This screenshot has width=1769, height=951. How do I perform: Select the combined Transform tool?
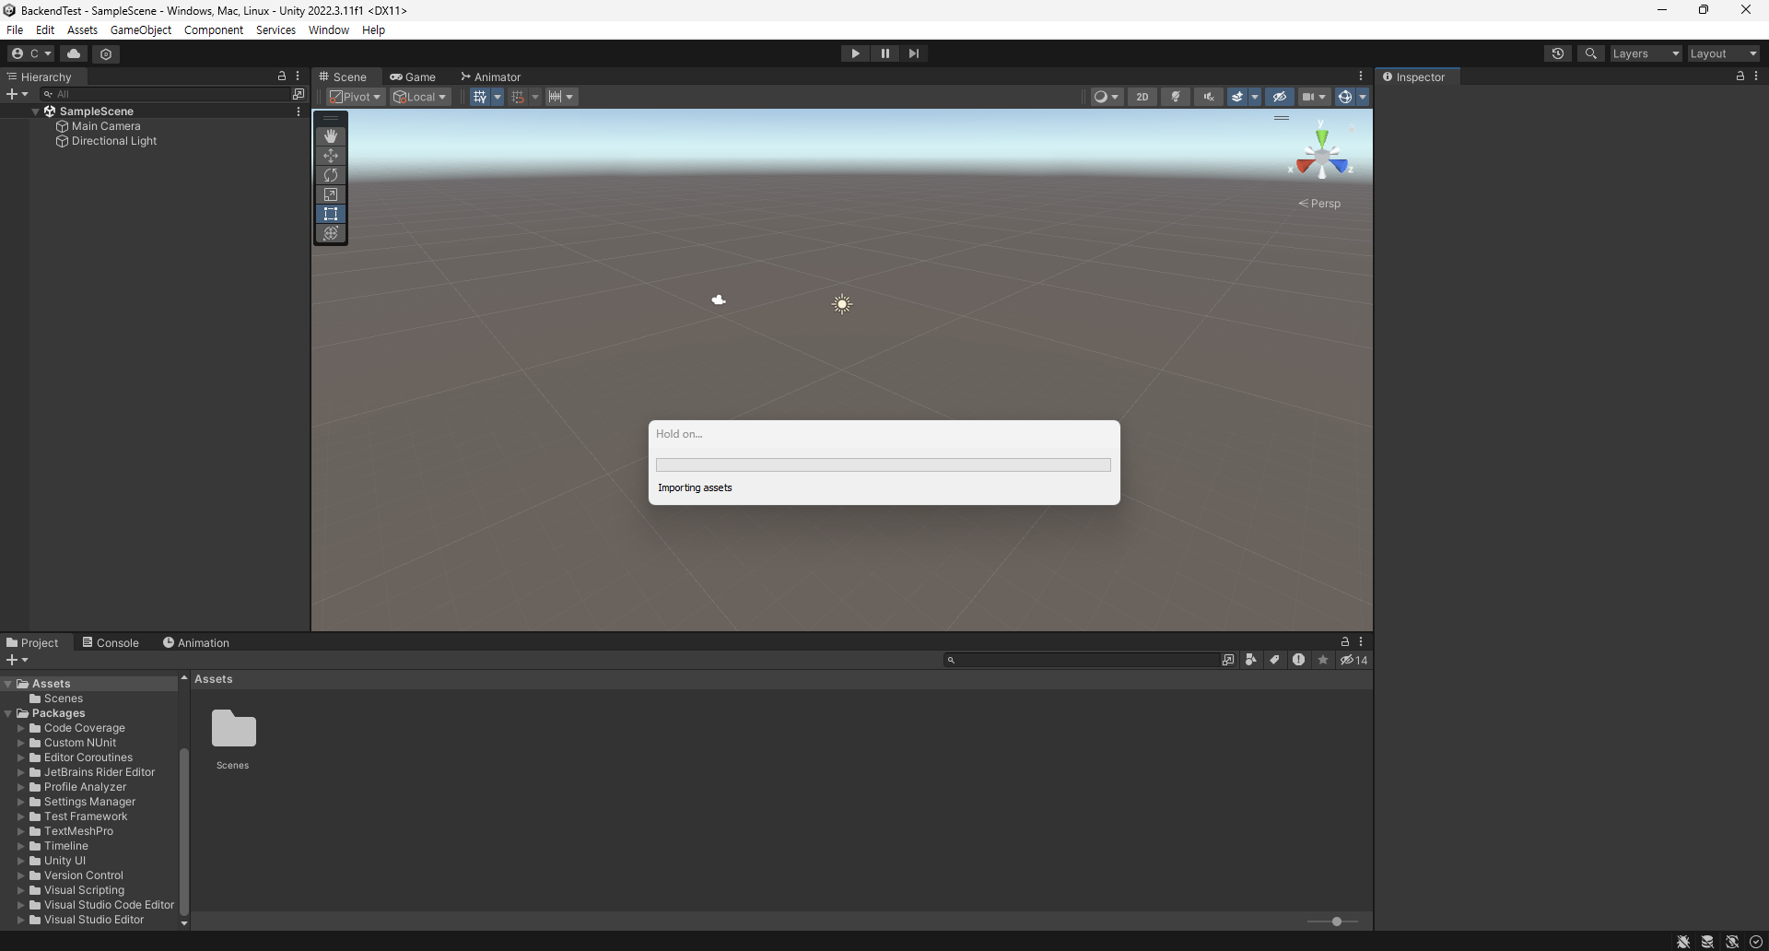pos(331,233)
